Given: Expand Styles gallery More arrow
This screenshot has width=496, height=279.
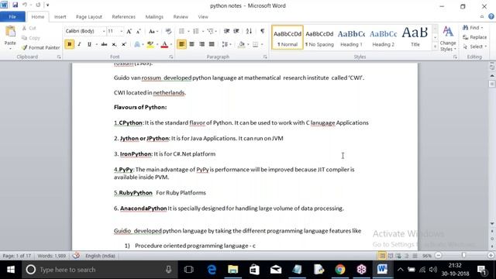Looking at the screenshot, I should tap(435, 46).
